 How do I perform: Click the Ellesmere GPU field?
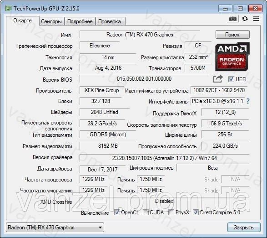(x=100, y=46)
